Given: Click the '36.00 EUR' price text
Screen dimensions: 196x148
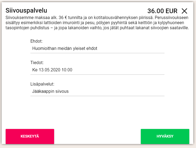Looking at the screenshot, I should [x=162, y=11].
